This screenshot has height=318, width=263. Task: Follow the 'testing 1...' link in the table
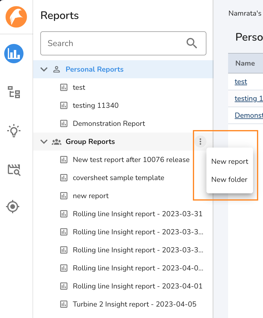click(x=249, y=98)
